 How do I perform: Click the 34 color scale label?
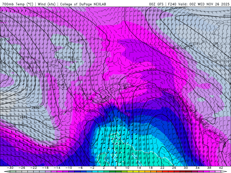(198, 168)
